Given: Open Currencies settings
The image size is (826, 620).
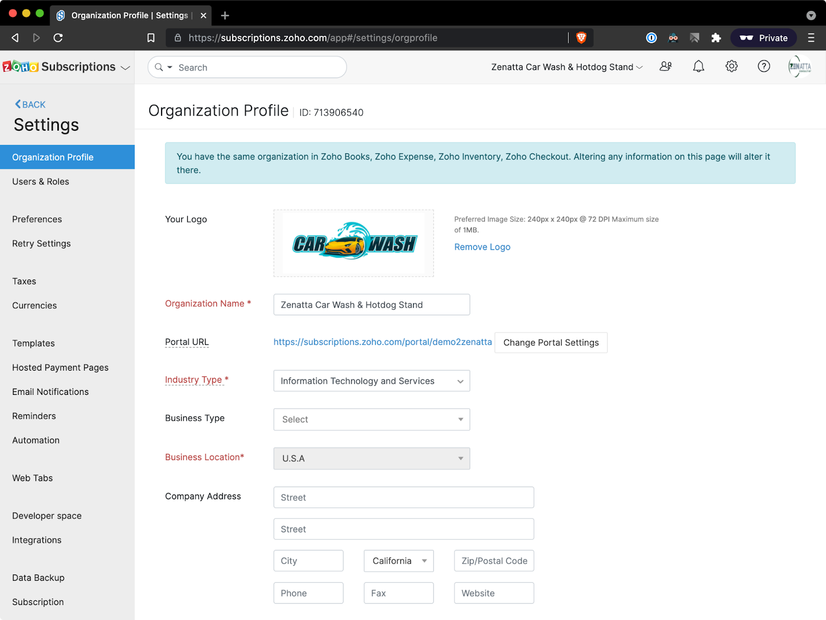Looking at the screenshot, I should 35,306.
